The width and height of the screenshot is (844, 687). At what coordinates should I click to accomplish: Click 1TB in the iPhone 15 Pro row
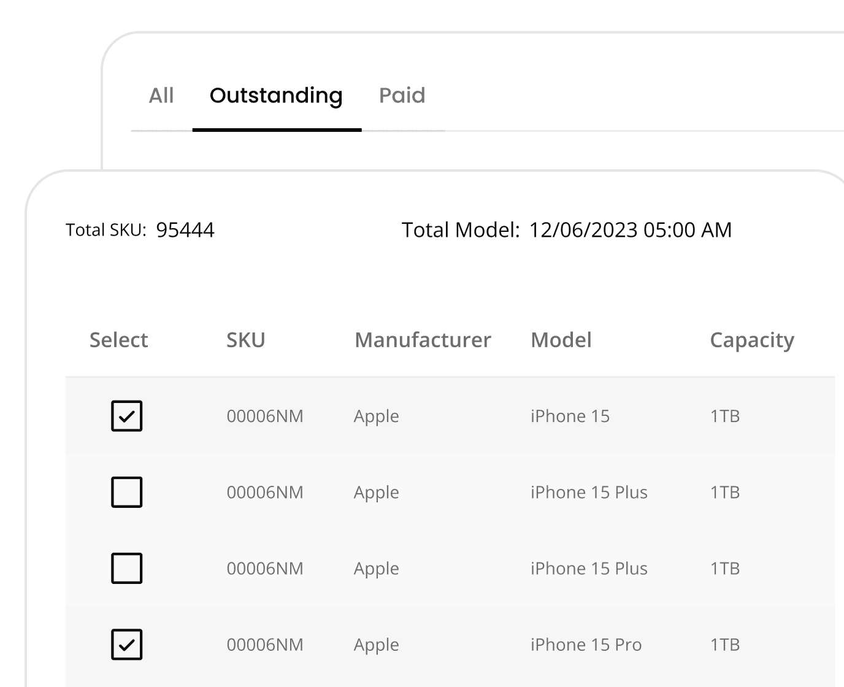point(725,645)
